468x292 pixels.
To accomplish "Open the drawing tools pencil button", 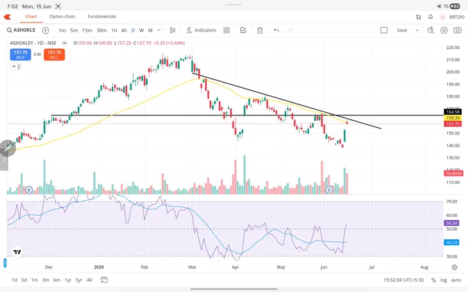I will pyautogui.click(x=8, y=148).
